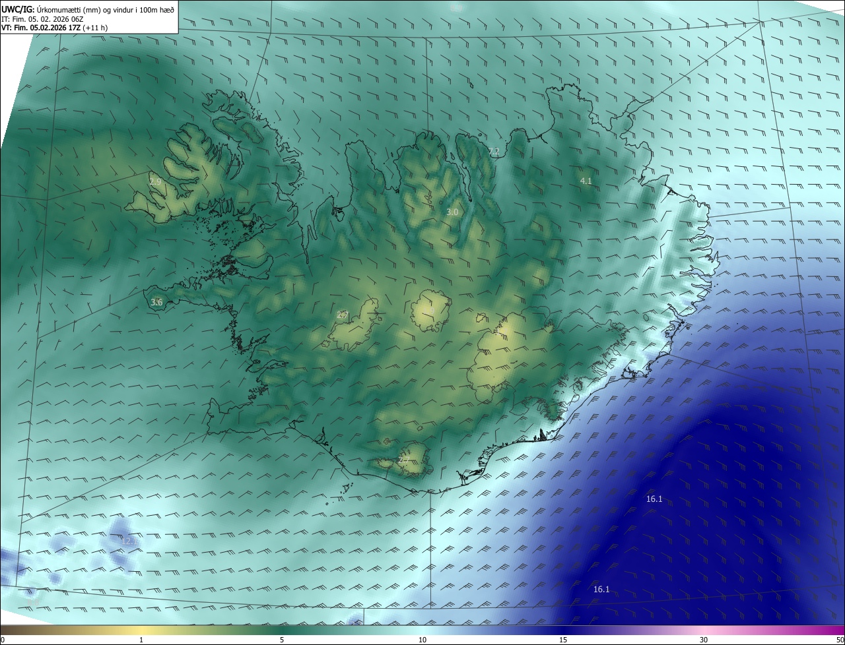
Task: Click the 7.2 value label on the north coast
Action: point(494,152)
